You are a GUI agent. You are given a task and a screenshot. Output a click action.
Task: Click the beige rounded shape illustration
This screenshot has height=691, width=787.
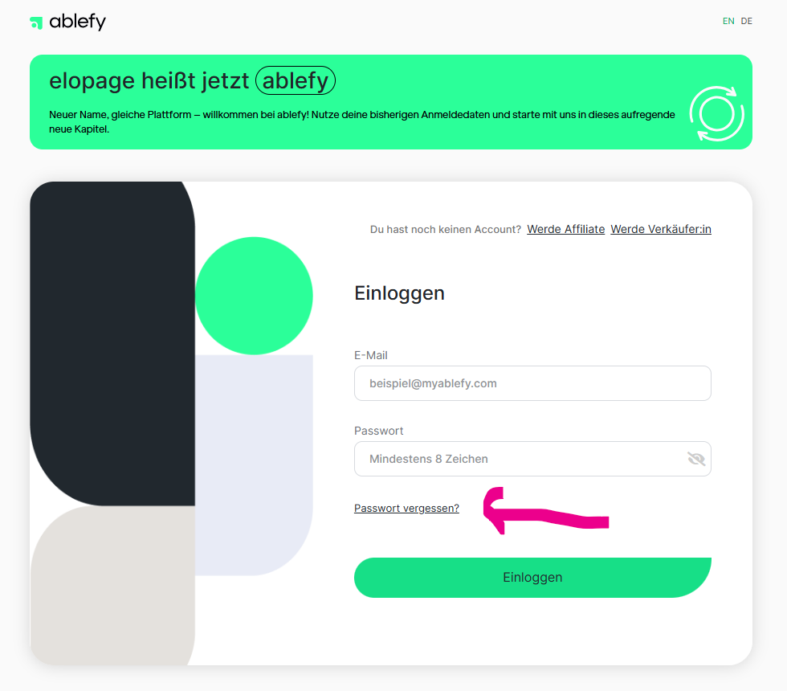pyautogui.click(x=112, y=585)
